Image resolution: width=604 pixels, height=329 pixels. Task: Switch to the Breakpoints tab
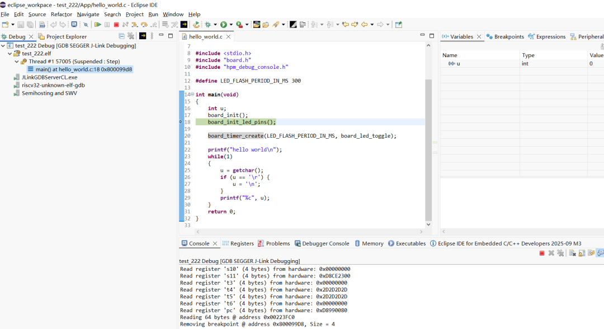pos(505,36)
